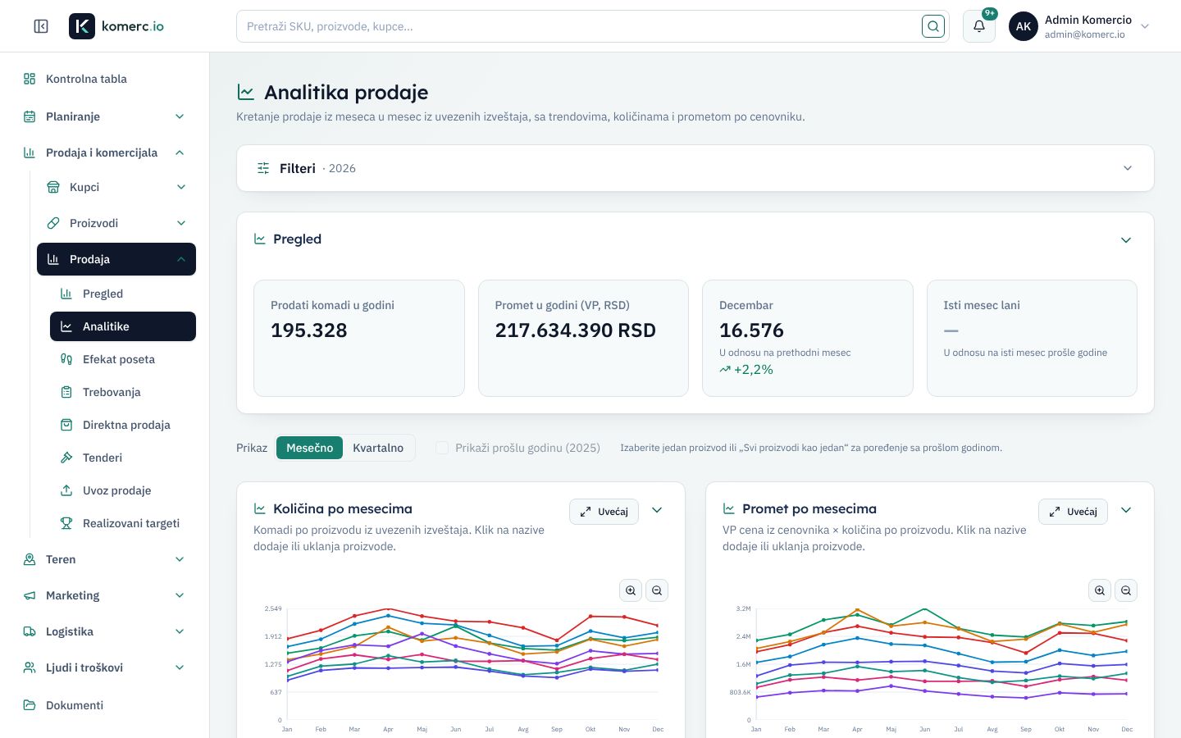The image size is (1181, 738).
Task: Click the Direktna prodaja store icon
Action: pyautogui.click(x=66, y=425)
